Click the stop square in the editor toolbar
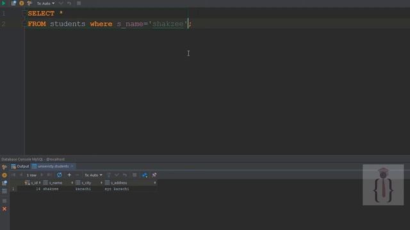This screenshot has width=410, height=230. [79, 3]
